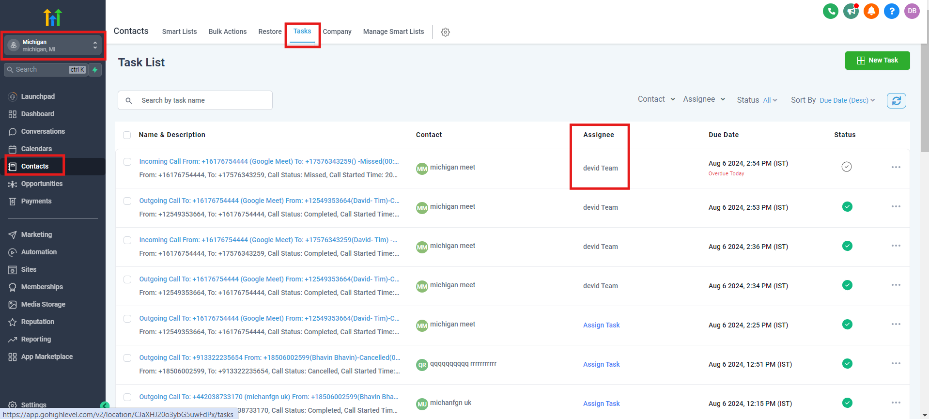
Task: Check the 2:53 PM outgoing call task checkbox
Action: tap(127, 201)
